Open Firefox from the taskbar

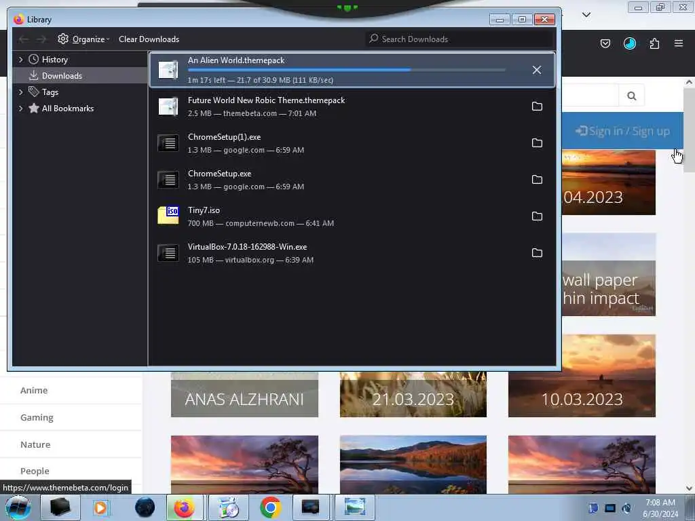(185, 507)
